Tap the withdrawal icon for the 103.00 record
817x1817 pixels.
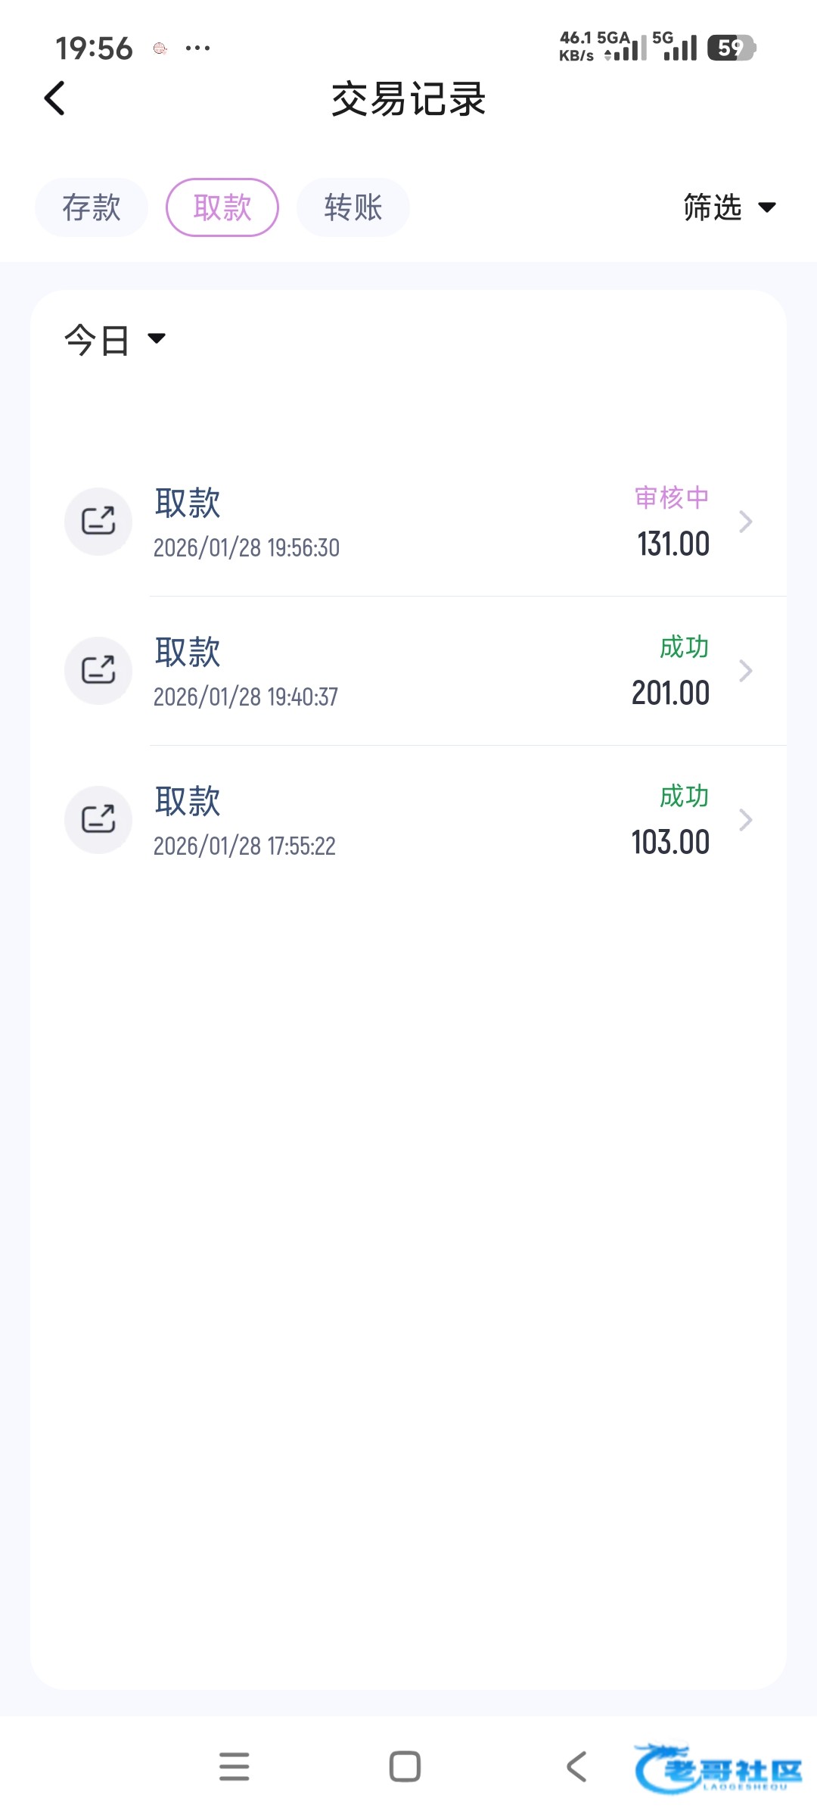[98, 819]
